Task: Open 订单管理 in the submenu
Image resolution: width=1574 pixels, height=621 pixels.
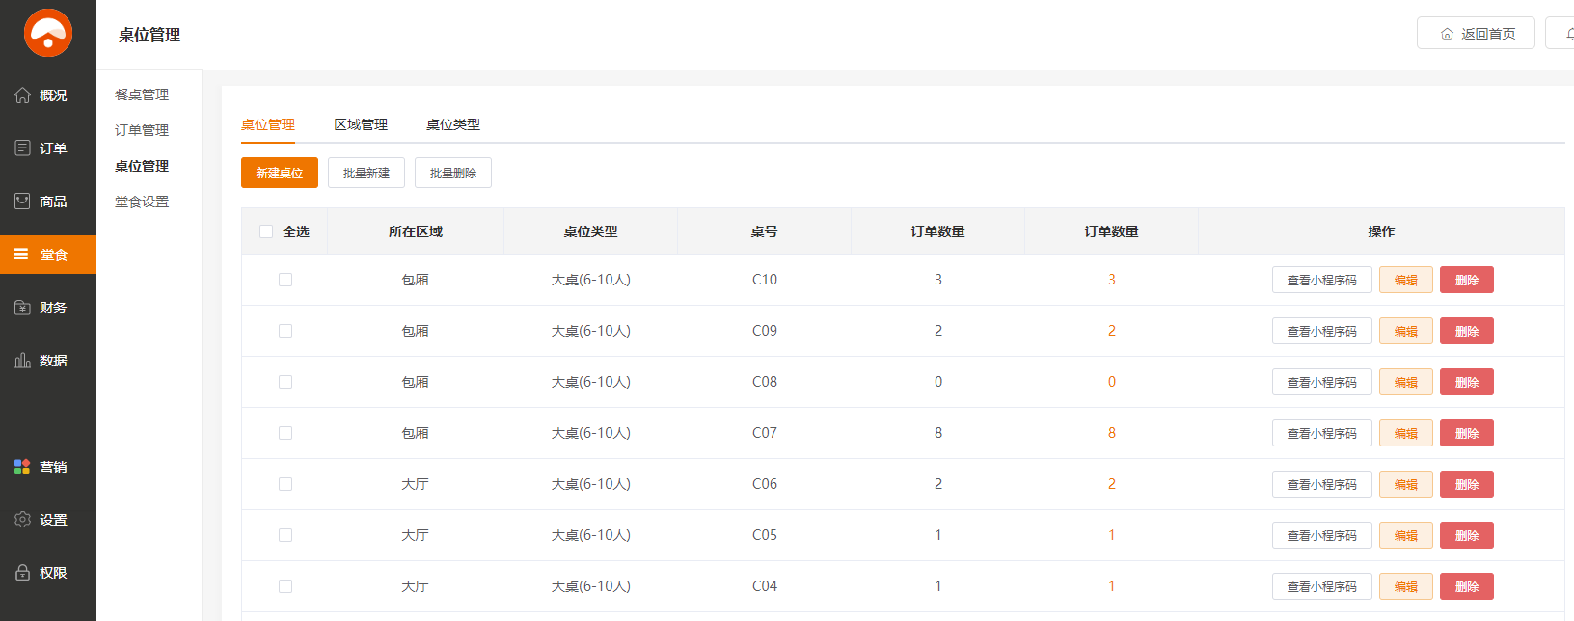Action: pos(142,130)
